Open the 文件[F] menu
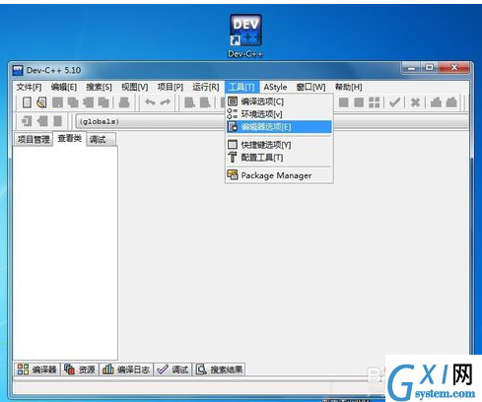 pos(29,87)
